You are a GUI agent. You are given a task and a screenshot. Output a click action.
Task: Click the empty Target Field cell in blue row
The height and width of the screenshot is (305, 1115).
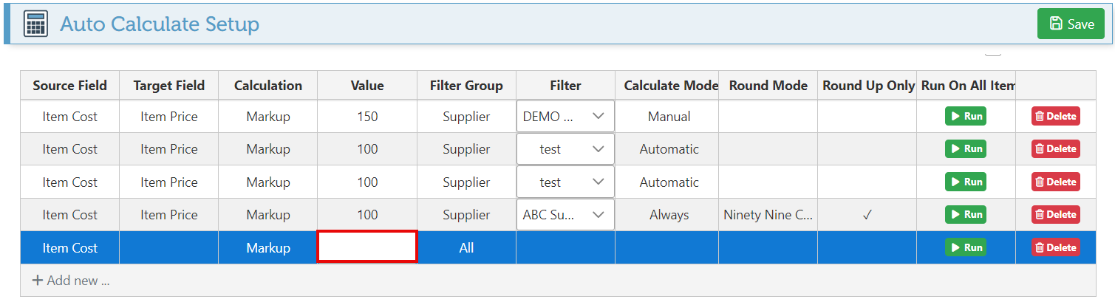pyautogui.click(x=168, y=248)
